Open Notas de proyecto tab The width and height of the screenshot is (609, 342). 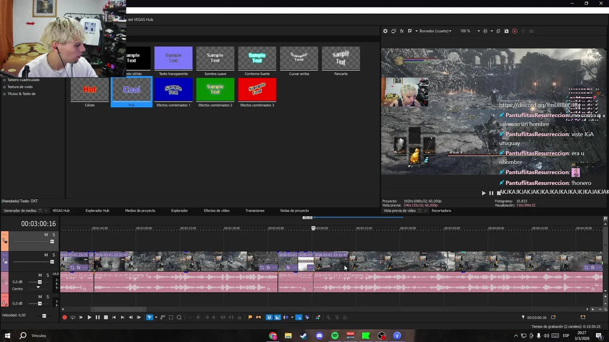[x=295, y=210]
